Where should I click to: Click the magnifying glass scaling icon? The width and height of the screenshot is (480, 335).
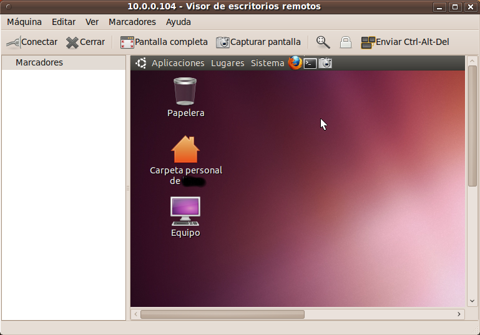pyautogui.click(x=323, y=42)
